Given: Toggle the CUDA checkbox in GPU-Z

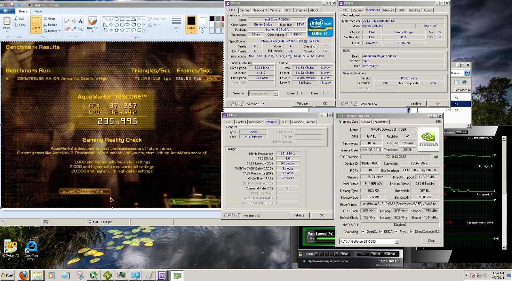Looking at the screenshot, I should pyautogui.click(x=380, y=232).
